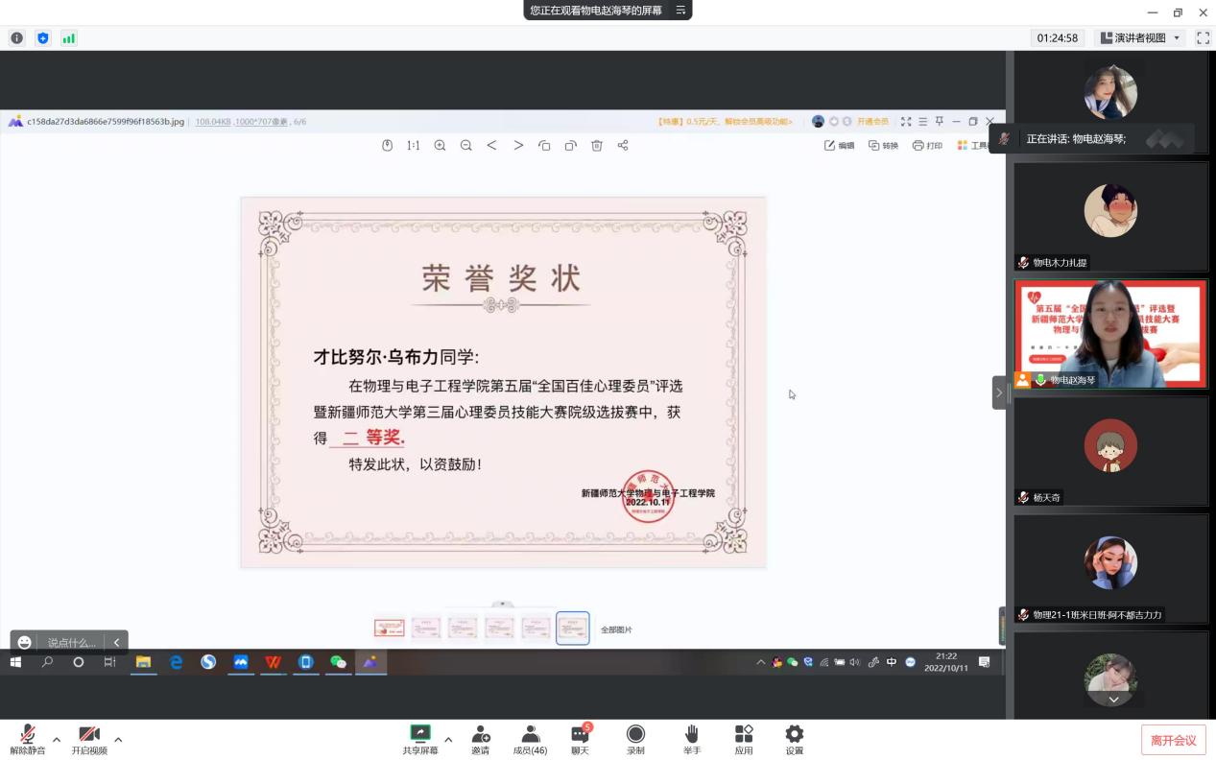
Task: Open the Chat panel
Action: tap(580, 735)
